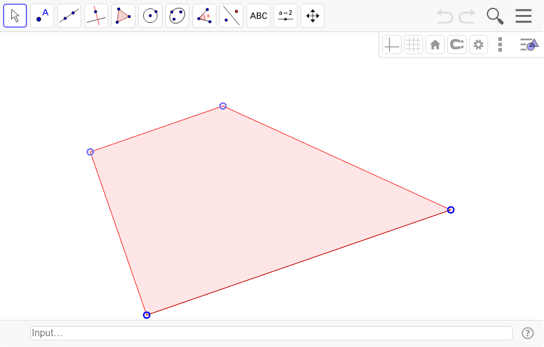Expand the three-dot view options menu

(500, 45)
